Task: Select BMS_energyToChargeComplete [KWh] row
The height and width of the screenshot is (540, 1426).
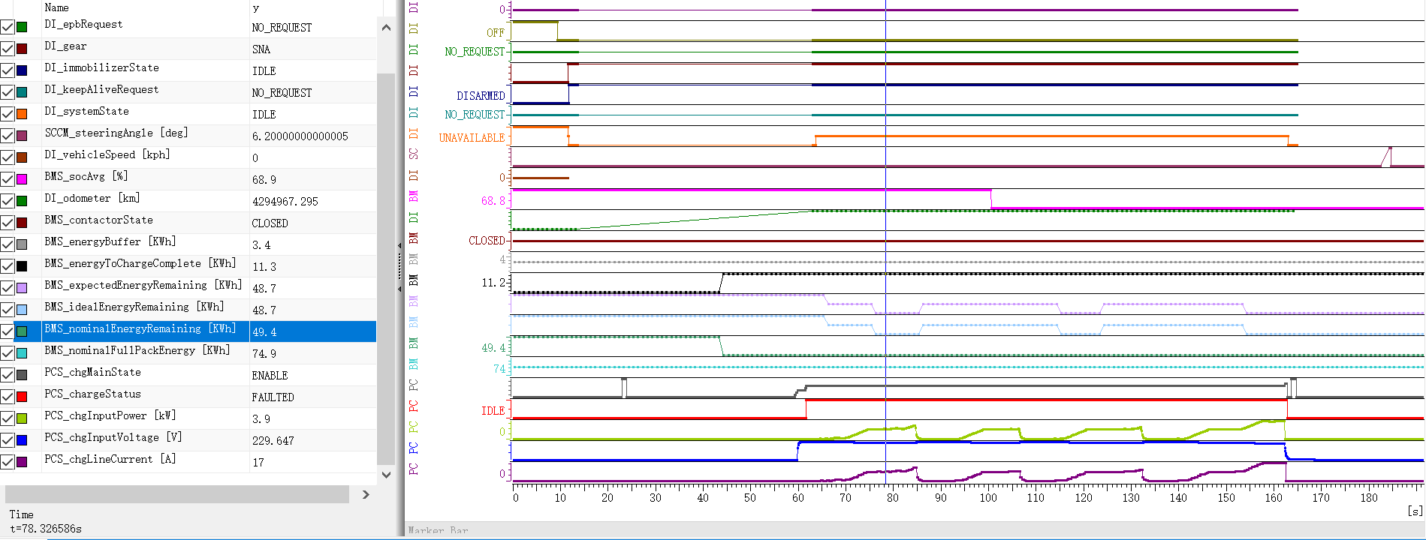Action: (188, 266)
